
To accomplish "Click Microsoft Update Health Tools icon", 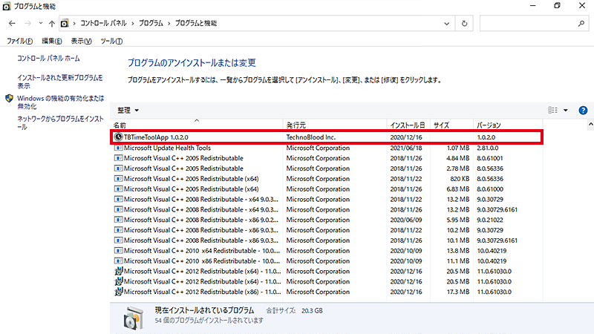I will 119,148.
